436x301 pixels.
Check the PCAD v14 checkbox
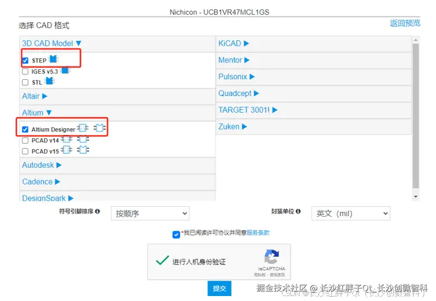coord(25,140)
